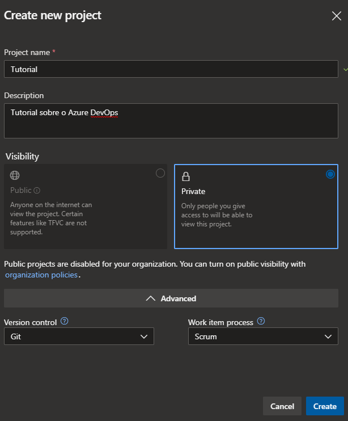This screenshot has height=421, width=348.
Task: Click the green validation checkmark icon
Action: [346, 69]
